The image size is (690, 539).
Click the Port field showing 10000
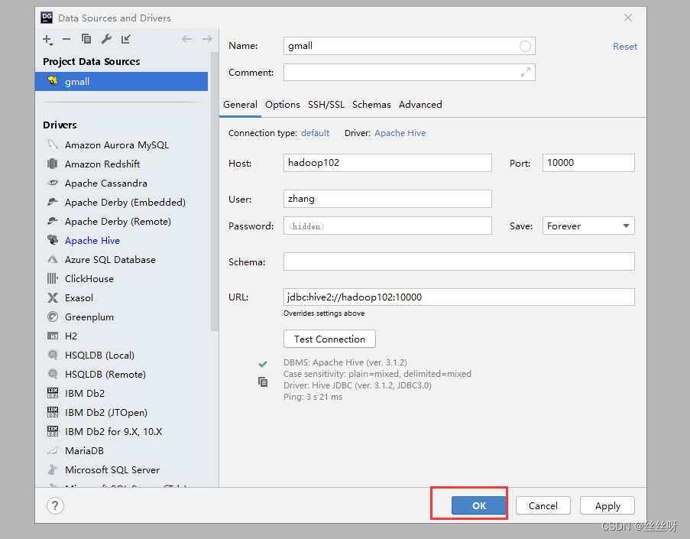click(588, 163)
